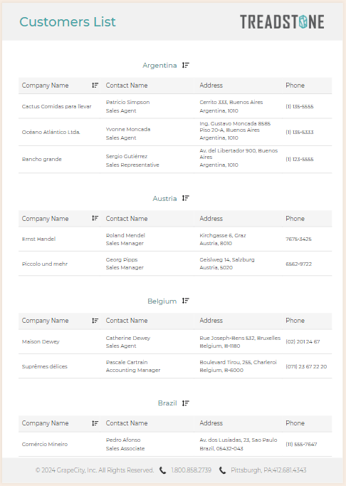
Task: Click the Customers List title
Action: [x=68, y=21]
